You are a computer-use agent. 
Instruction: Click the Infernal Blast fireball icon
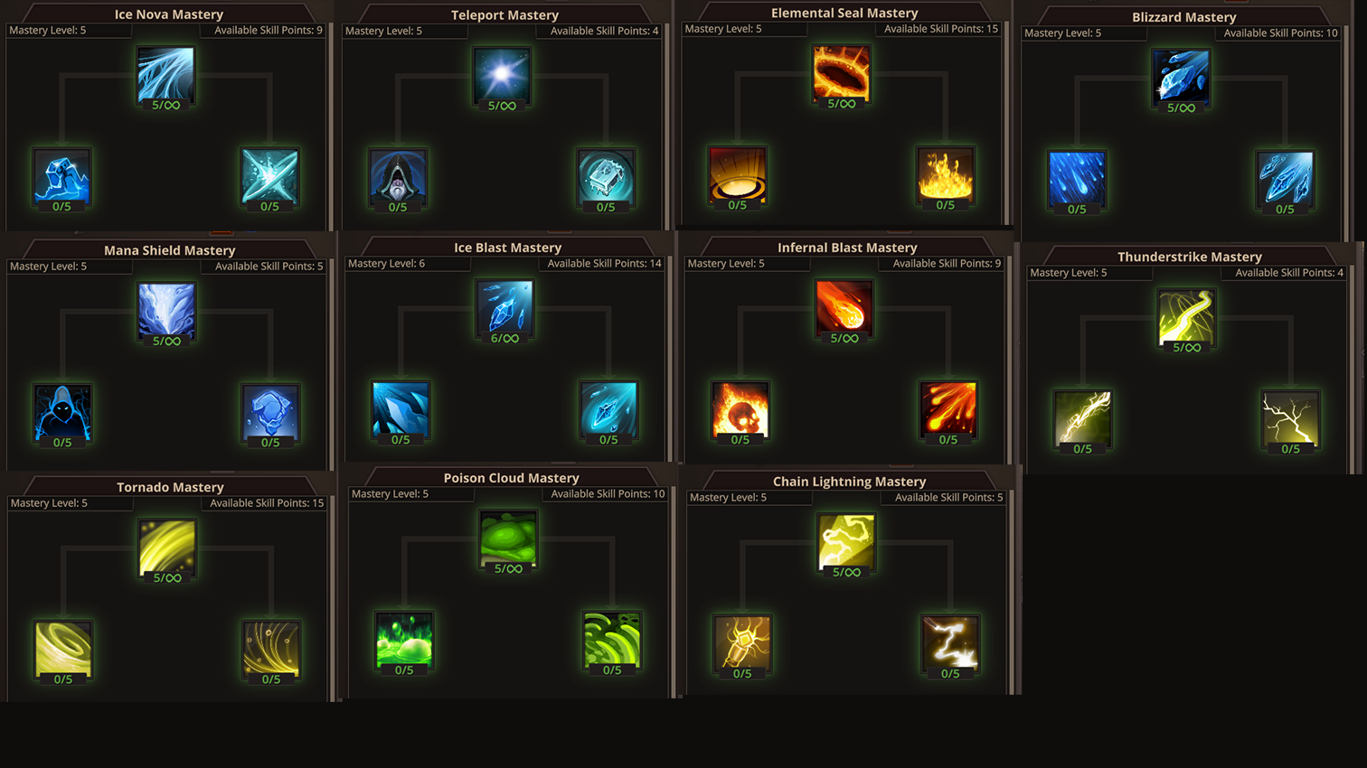[x=844, y=306]
